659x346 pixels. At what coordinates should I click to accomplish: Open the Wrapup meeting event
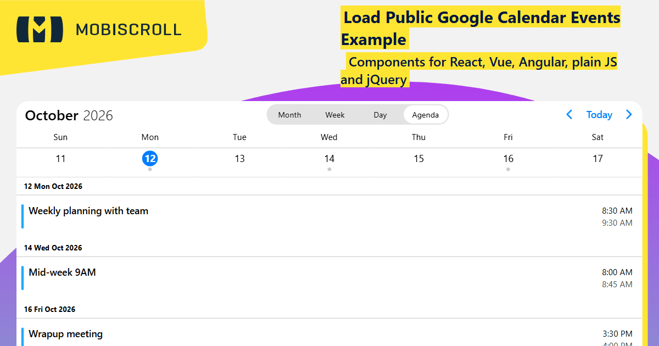pyautogui.click(x=329, y=333)
